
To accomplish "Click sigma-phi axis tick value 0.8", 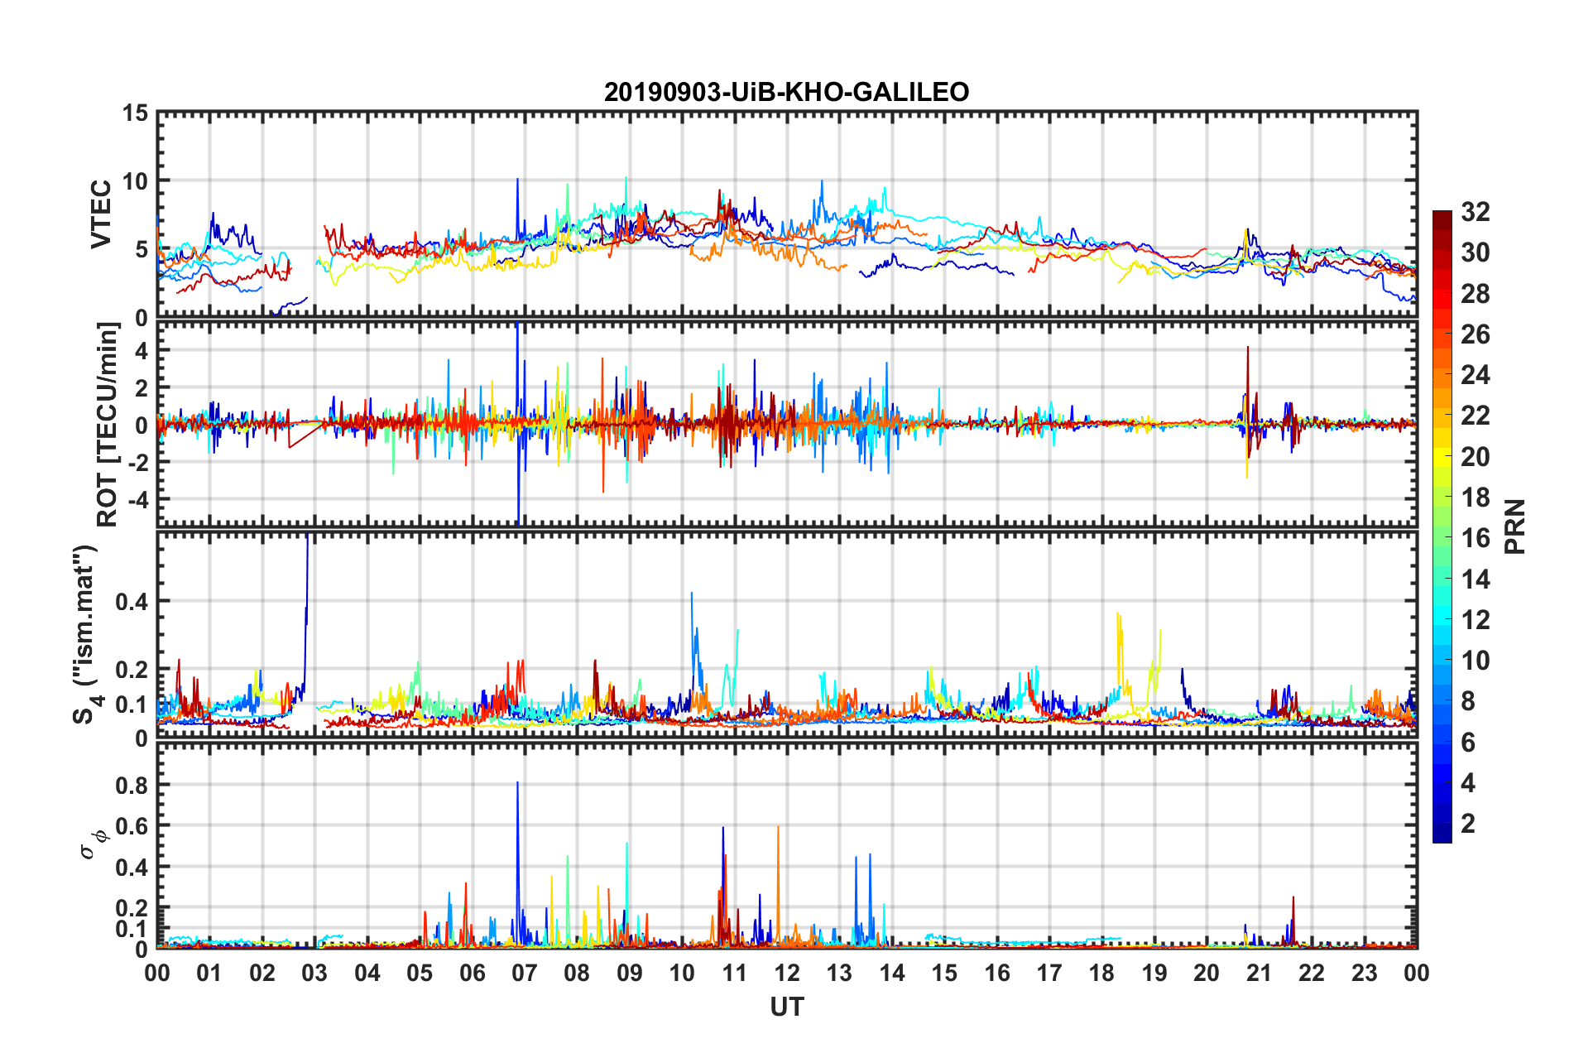I will pos(132,785).
